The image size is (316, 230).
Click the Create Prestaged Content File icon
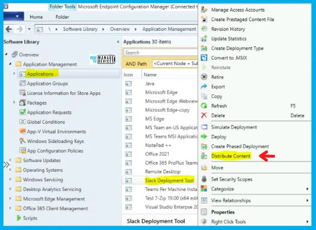[x=204, y=19]
